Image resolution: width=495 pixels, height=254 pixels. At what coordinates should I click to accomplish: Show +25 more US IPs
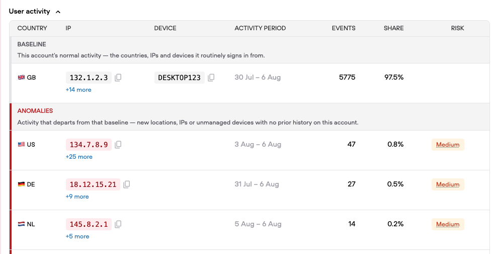click(79, 157)
